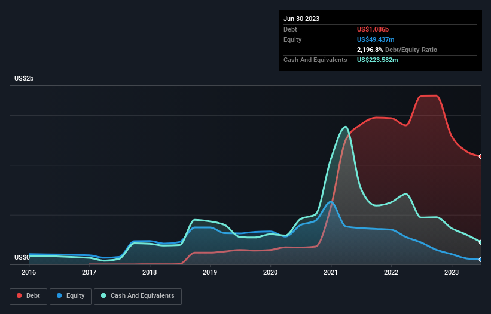The image size is (491, 314).
Task: Click the US$49.437m equity value
Action: (x=376, y=39)
